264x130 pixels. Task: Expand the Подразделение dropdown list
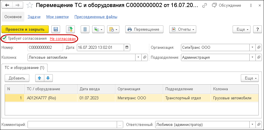tap(252, 57)
